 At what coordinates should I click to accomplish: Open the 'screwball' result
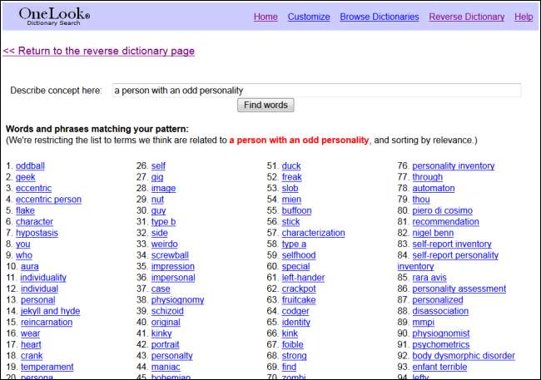point(170,255)
